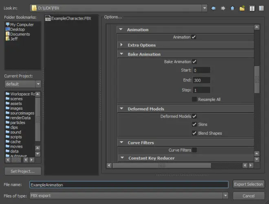Image resolution: width=269 pixels, height=204 pixels.
Task: Click the End frame input field
Action: point(202,80)
